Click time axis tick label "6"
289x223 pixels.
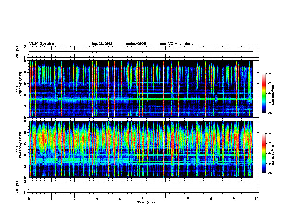pyautogui.click(x=166, y=199)
